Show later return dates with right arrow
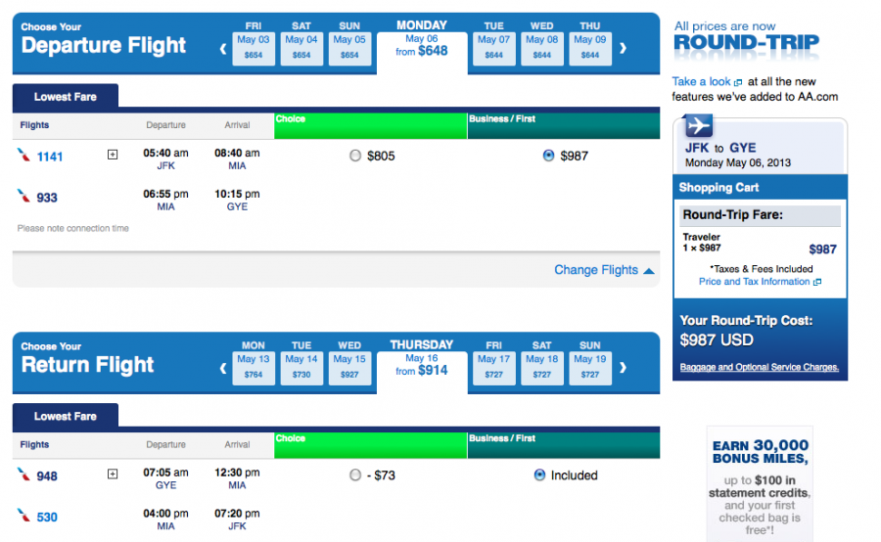Screen dimensions: 881x542 coord(623,367)
